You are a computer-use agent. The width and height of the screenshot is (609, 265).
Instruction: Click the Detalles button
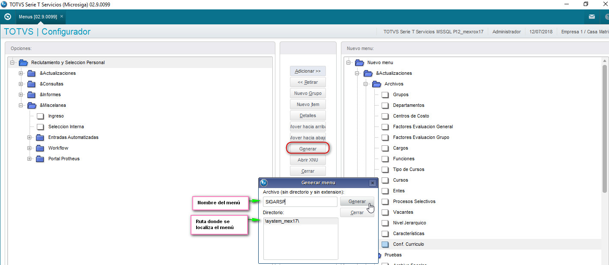coord(308,115)
